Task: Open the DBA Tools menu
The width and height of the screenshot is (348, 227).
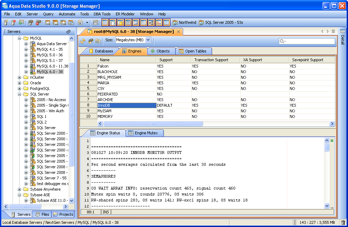Action: (x=102, y=14)
